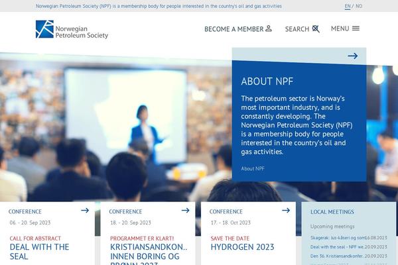Click the Call For Abstract label
This screenshot has width=398, height=265.
pos(35,238)
